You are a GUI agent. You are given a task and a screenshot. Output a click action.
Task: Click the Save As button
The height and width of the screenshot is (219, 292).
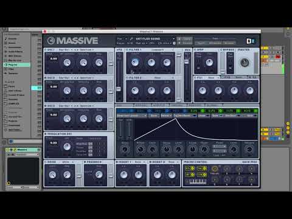tap(187, 43)
